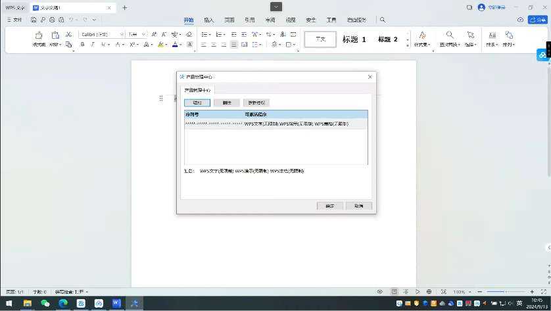Click the Copy icon under the scissors

coord(69,44)
